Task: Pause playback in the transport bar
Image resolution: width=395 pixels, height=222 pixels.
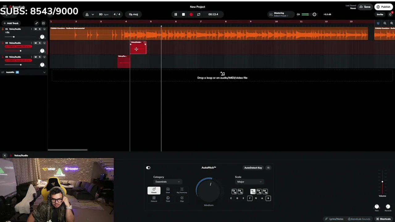Action: pyautogui.click(x=176, y=14)
